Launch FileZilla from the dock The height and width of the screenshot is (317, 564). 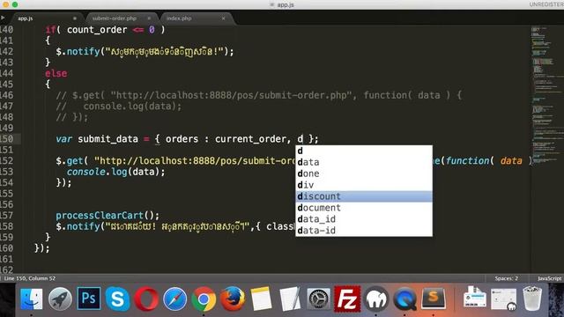pyautogui.click(x=347, y=299)
